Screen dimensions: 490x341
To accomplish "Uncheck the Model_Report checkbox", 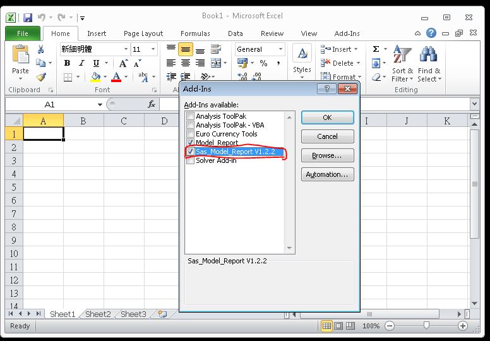I will tap(190, 143).
